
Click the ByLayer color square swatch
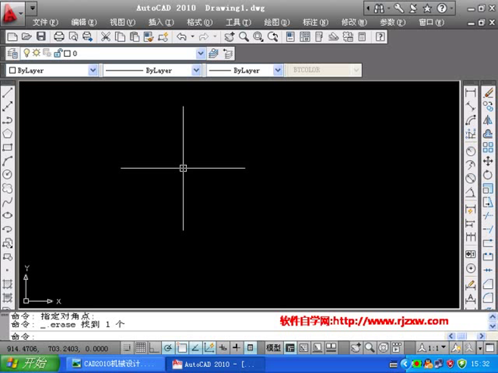click(12, 70)
